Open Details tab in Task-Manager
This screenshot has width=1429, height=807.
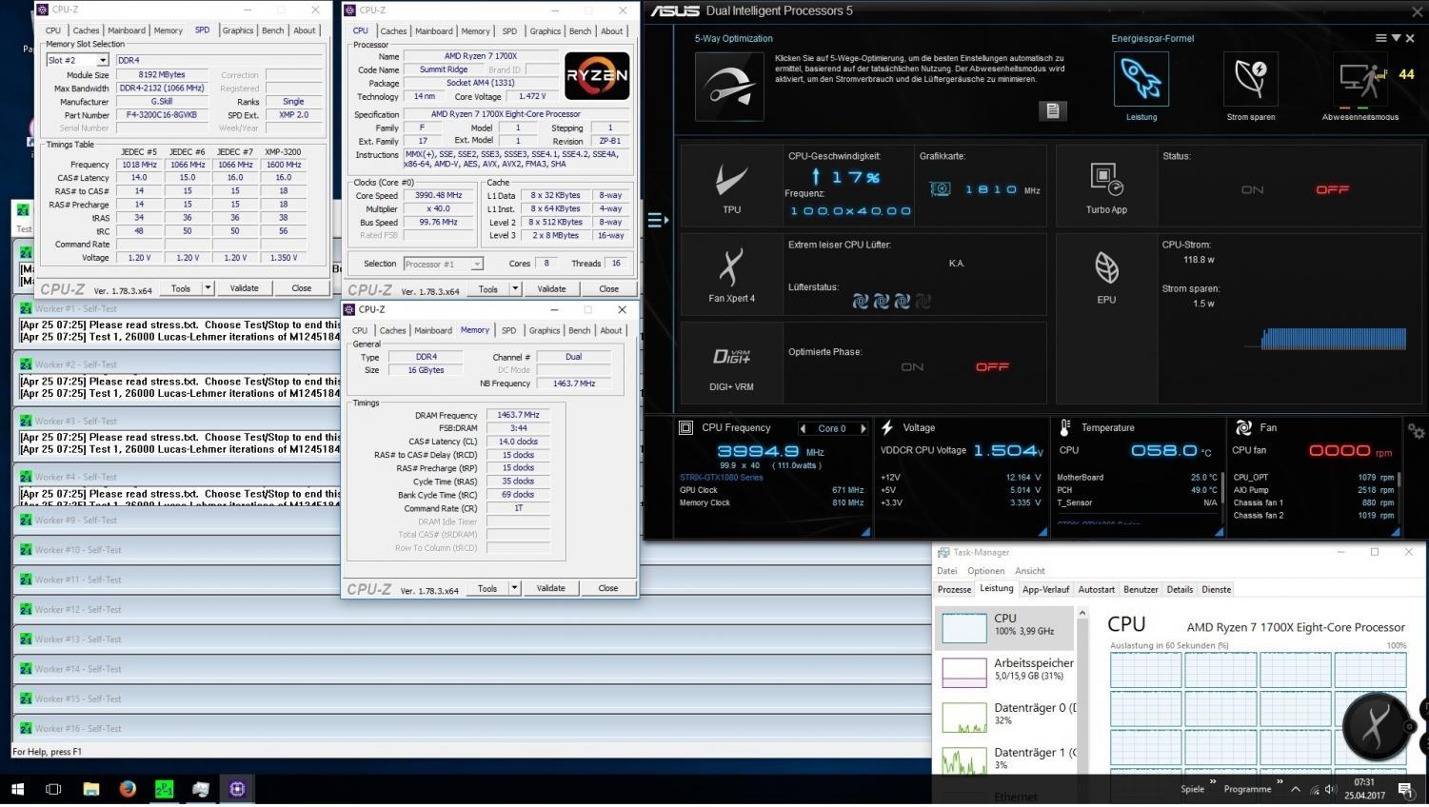(x=1180, y=589)
